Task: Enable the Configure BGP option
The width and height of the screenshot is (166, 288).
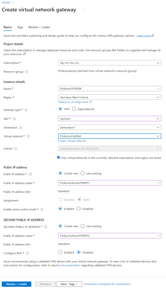Action: (x=60, y=252)
